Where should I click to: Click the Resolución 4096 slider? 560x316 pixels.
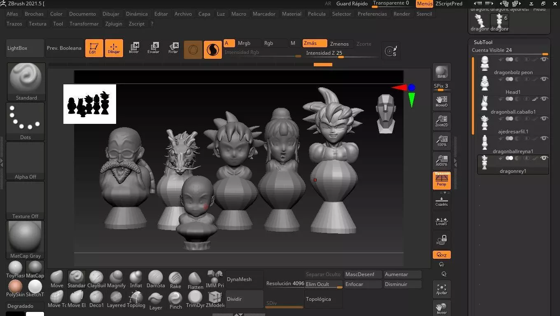tap(285, 283)
